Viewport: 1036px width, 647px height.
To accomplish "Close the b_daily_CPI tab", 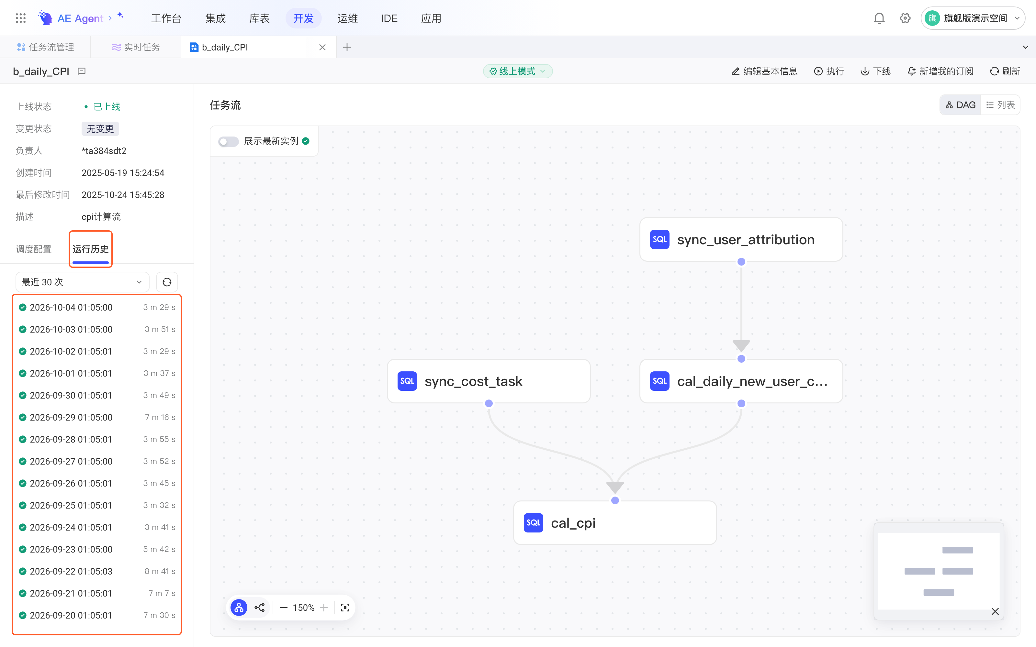I will 322,47.
